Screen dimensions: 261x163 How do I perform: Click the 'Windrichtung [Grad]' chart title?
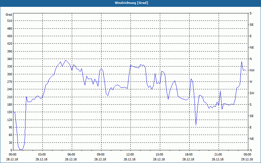[131, 3]
